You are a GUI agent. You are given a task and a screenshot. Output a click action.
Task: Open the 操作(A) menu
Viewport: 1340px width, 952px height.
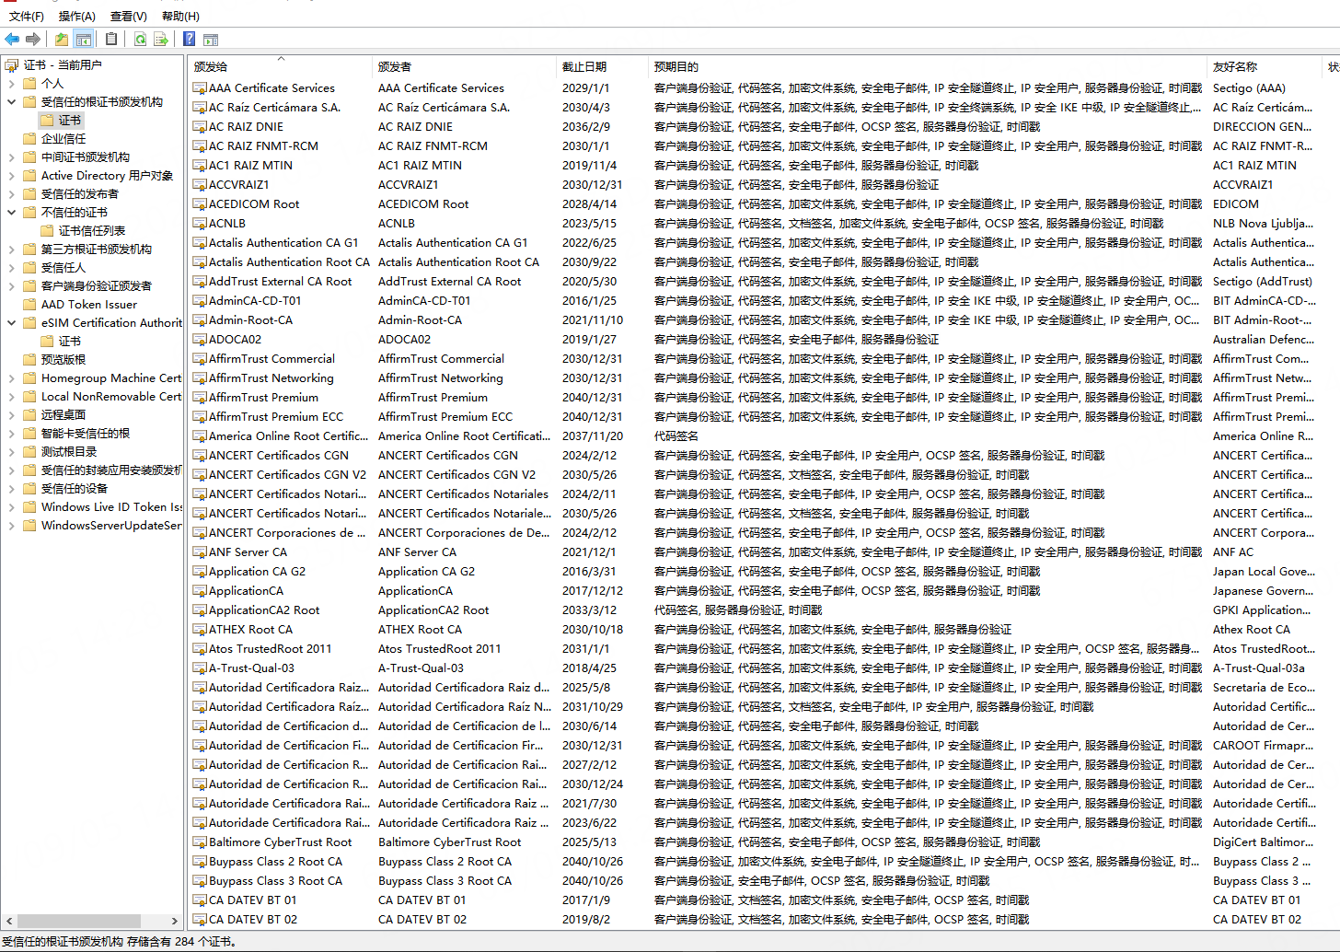click(77, 16)
